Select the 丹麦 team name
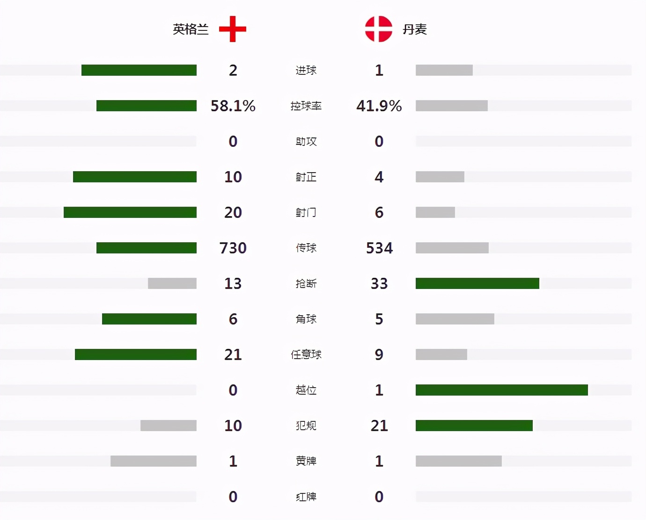This screenshot has width=646, height=520. click(415, 29)
